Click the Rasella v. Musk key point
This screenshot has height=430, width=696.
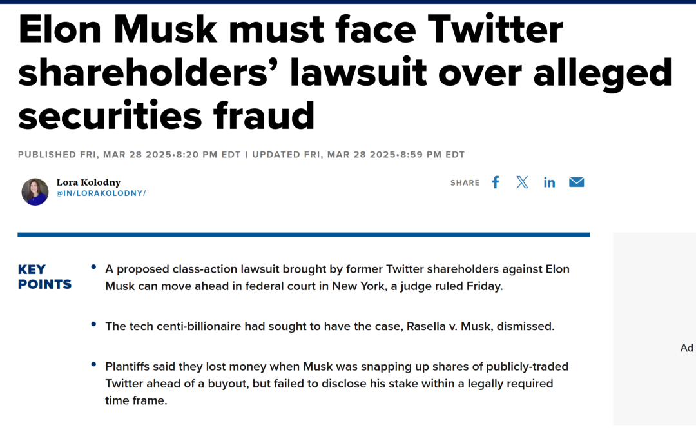tap(330, 326)
